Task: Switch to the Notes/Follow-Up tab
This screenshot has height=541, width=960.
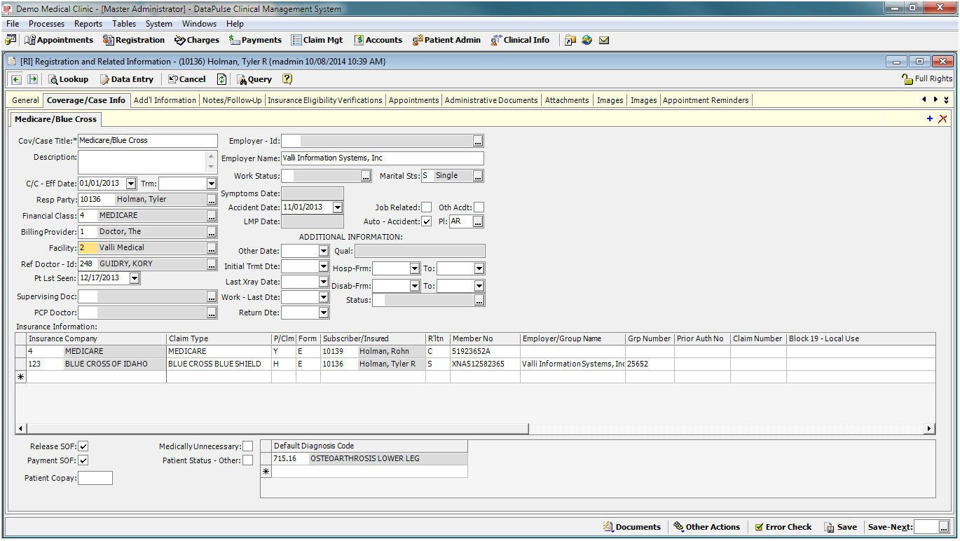Action: pos(232,100)
